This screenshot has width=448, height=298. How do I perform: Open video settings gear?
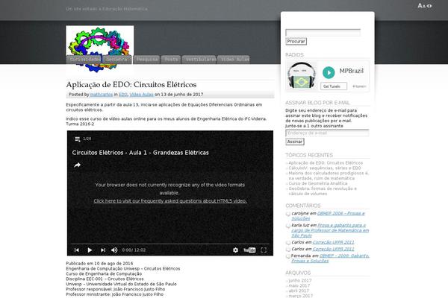click(235, 250)
